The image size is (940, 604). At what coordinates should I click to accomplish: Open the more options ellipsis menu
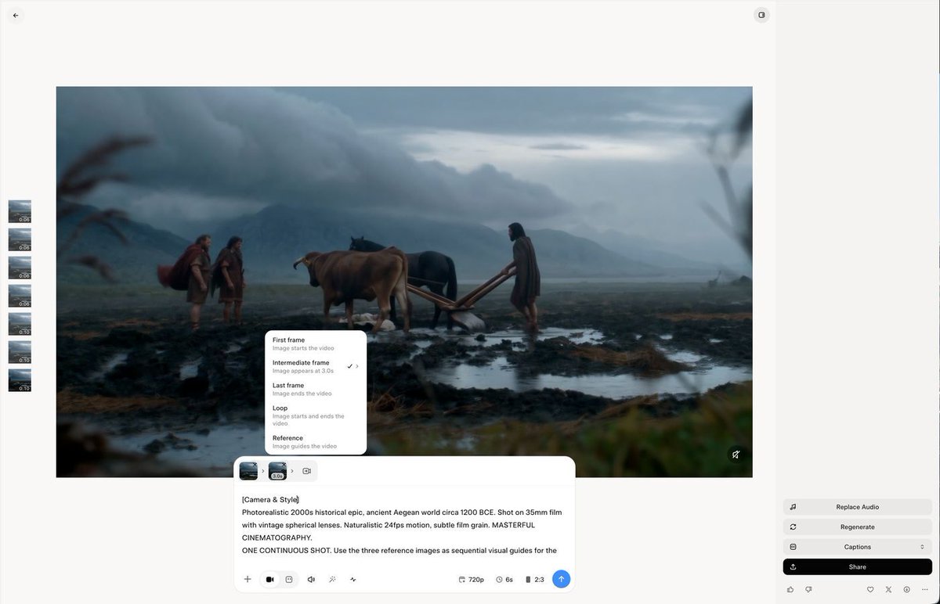coord(925,589)
